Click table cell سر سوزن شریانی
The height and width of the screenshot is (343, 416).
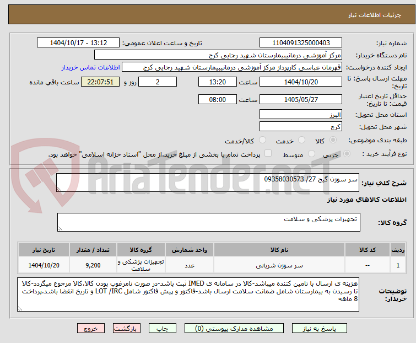click(x=279, y=265)
